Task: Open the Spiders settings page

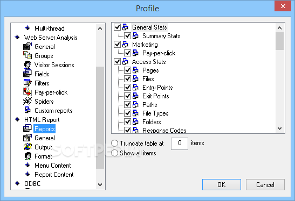Action: [x=44, y=102]
